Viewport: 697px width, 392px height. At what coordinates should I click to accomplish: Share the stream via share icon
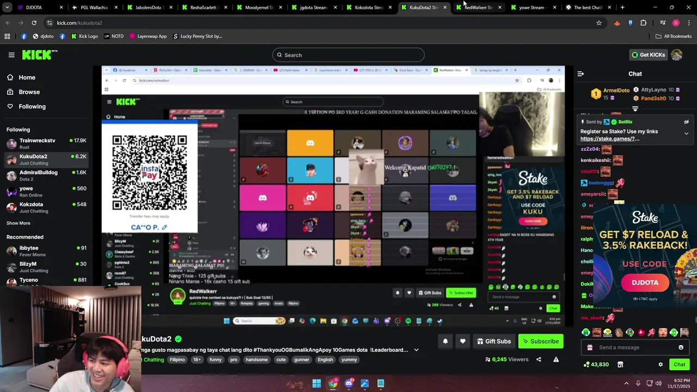[x=539, y=359]
